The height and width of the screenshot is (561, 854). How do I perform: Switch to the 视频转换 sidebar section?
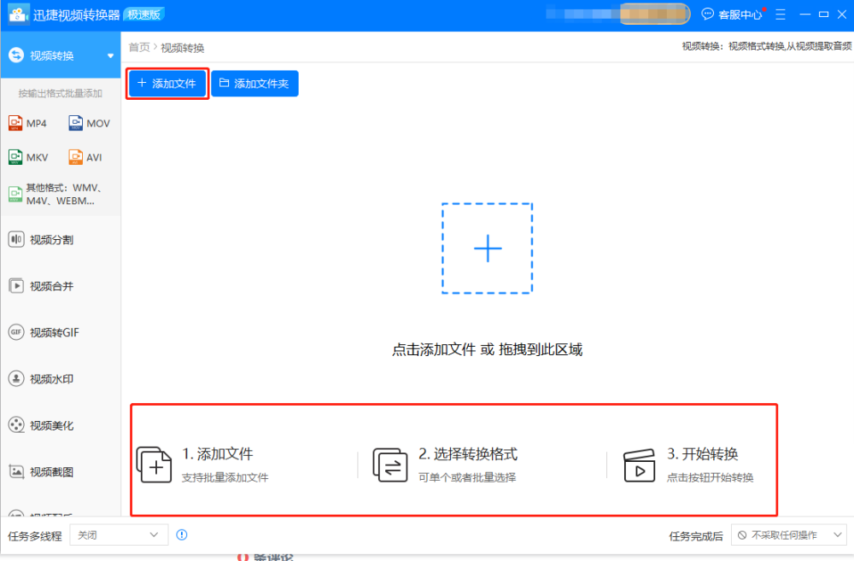coord(51,53)
